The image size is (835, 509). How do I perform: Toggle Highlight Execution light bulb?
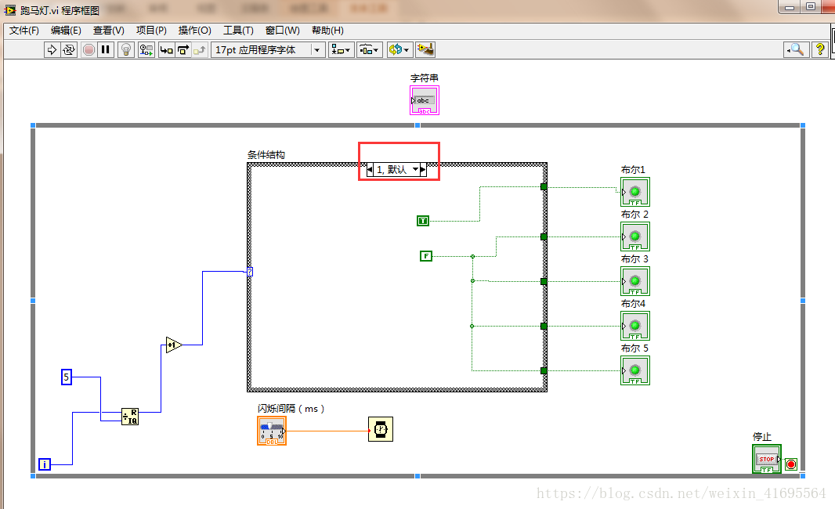126,49
